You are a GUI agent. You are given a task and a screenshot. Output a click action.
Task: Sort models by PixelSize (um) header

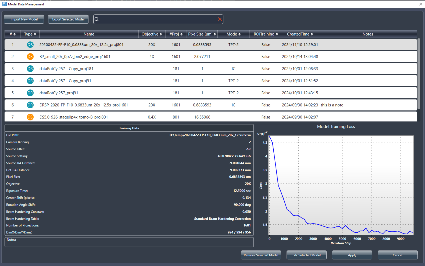click(x=202, y=34)
